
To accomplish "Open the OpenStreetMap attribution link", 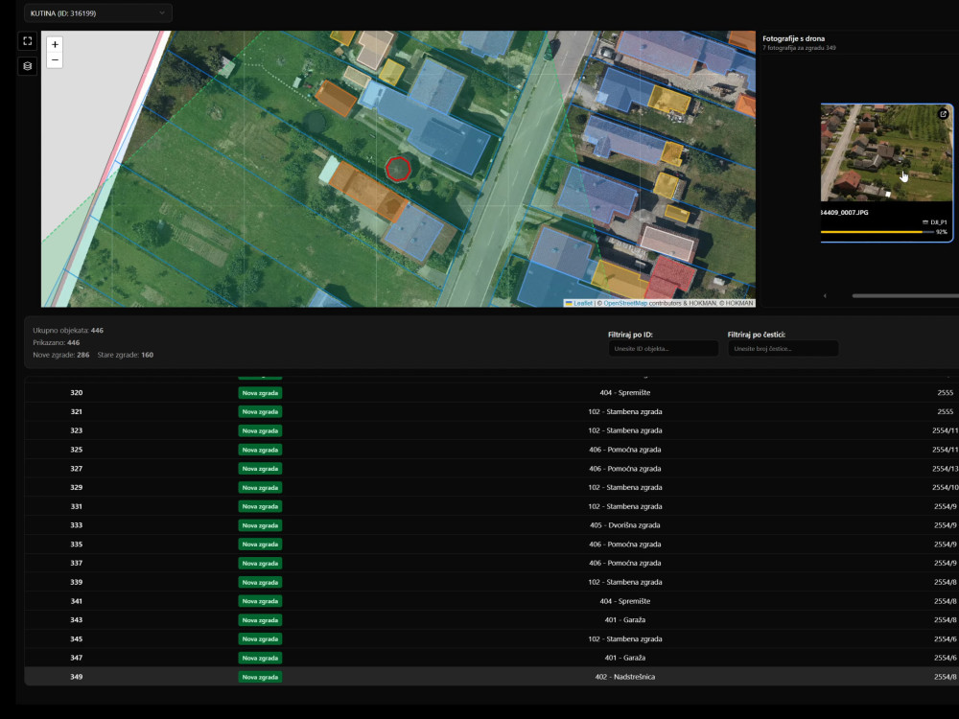I will (625, 303).
